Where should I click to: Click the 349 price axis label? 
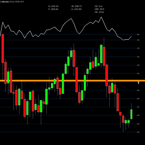pos(138,65)
